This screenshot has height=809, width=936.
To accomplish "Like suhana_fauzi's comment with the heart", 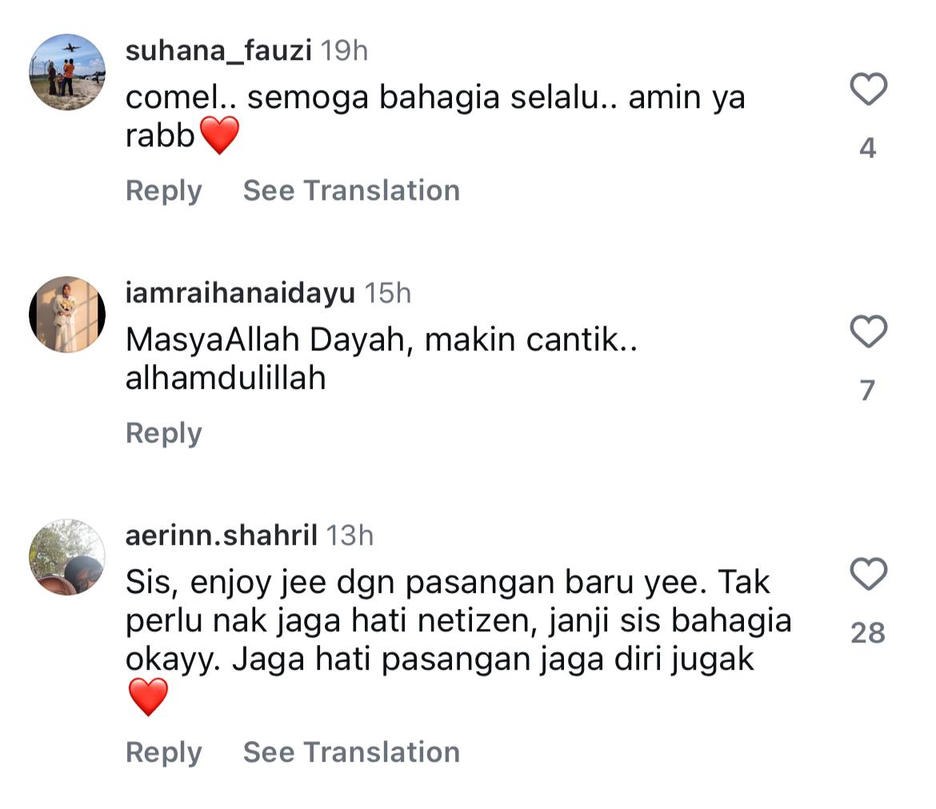I will pyautogui.click(x=868, y=89).
